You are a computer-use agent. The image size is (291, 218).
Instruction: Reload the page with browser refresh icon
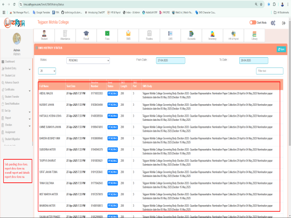tap(14, 4)
